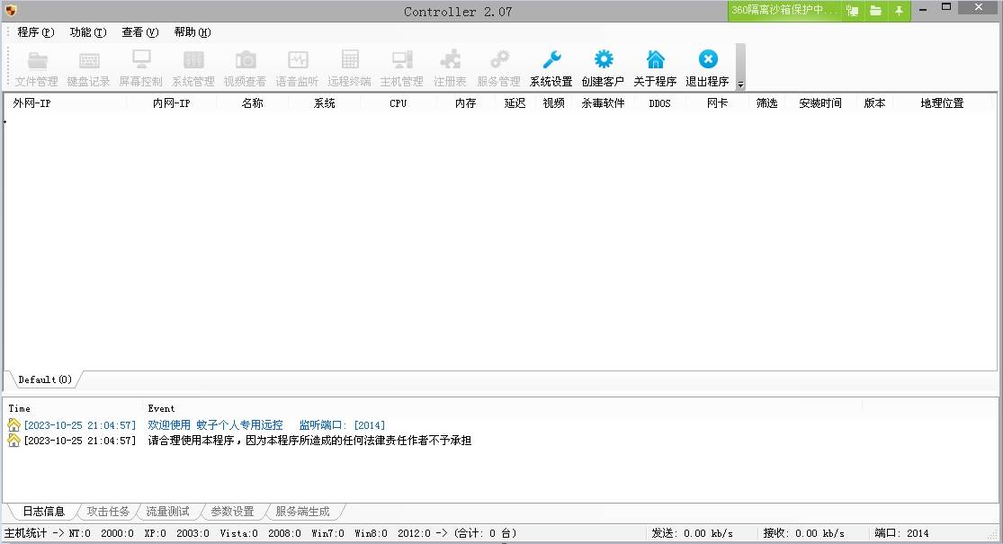
Task: Switch to the 攻击任务 tab
Action: (108, 512)
